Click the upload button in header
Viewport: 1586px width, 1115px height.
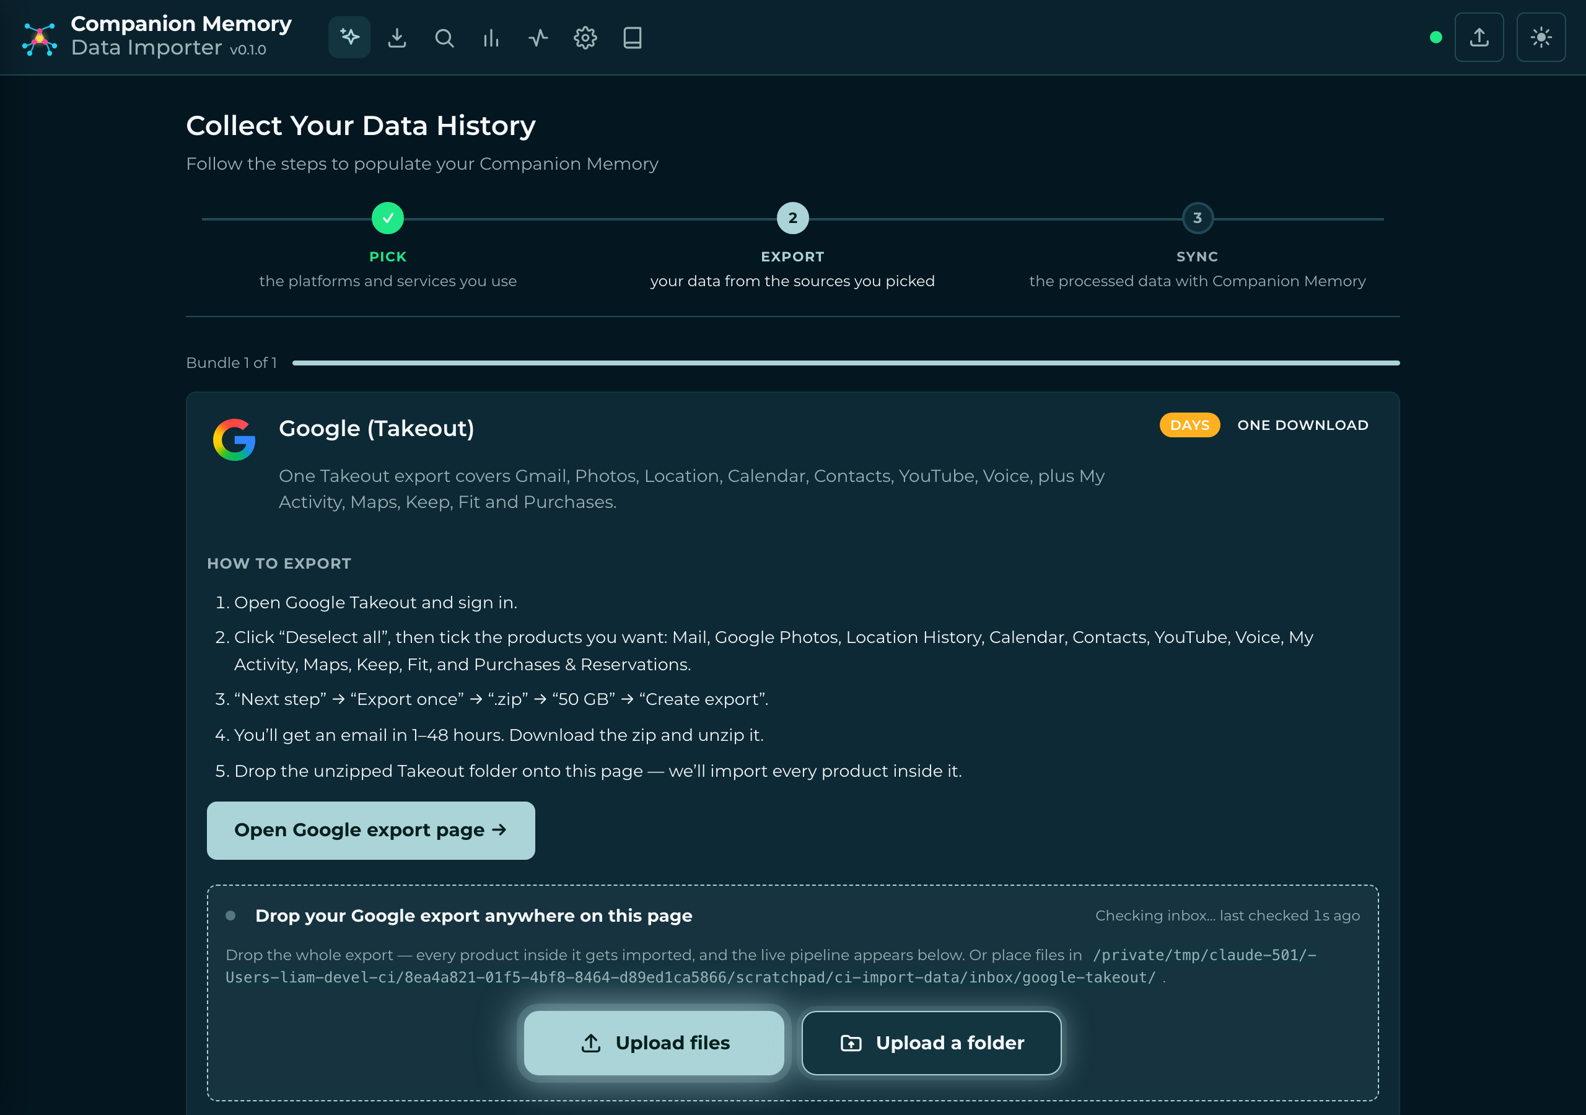[1479, 37]
